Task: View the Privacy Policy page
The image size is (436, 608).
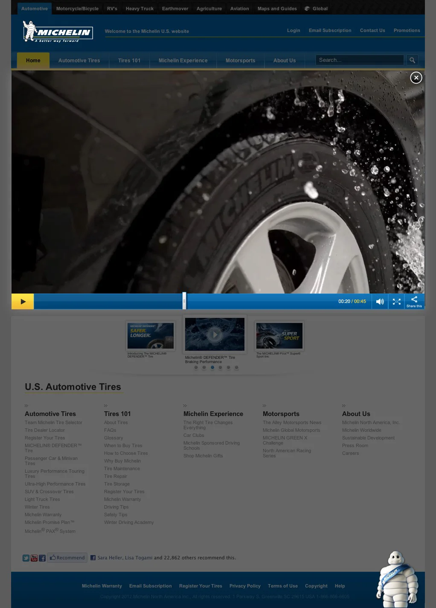Action: click(245, 586)
